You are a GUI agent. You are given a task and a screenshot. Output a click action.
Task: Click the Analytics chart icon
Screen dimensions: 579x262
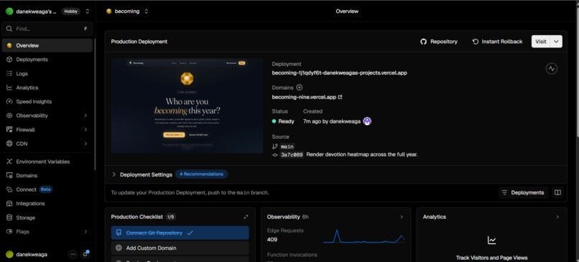491,240
